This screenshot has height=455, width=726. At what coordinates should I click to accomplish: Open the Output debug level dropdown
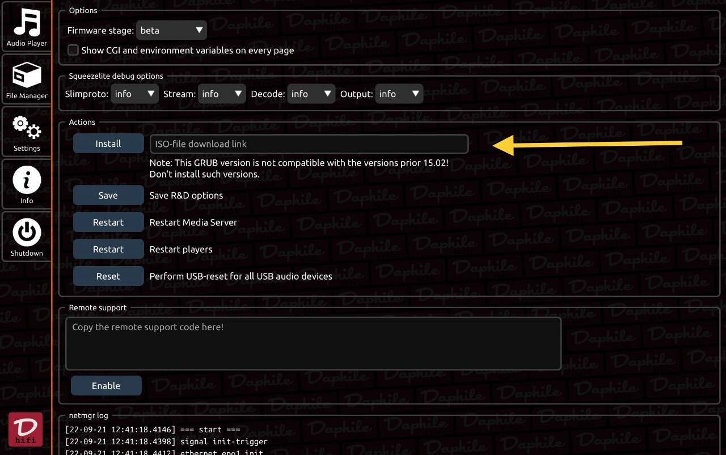(399, 94)
